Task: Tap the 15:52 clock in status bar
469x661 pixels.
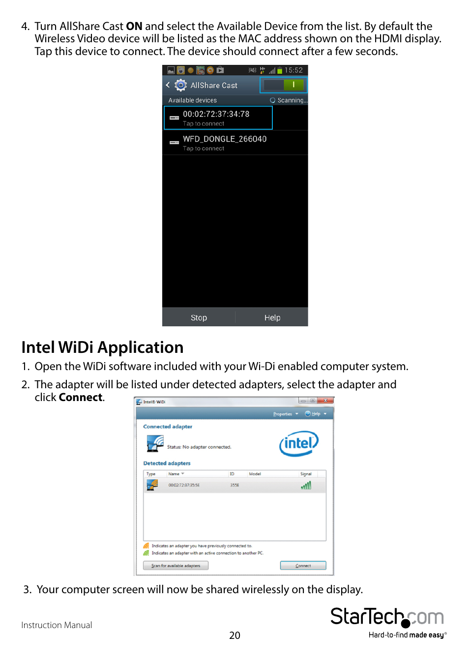Action: tap(293, 70)
